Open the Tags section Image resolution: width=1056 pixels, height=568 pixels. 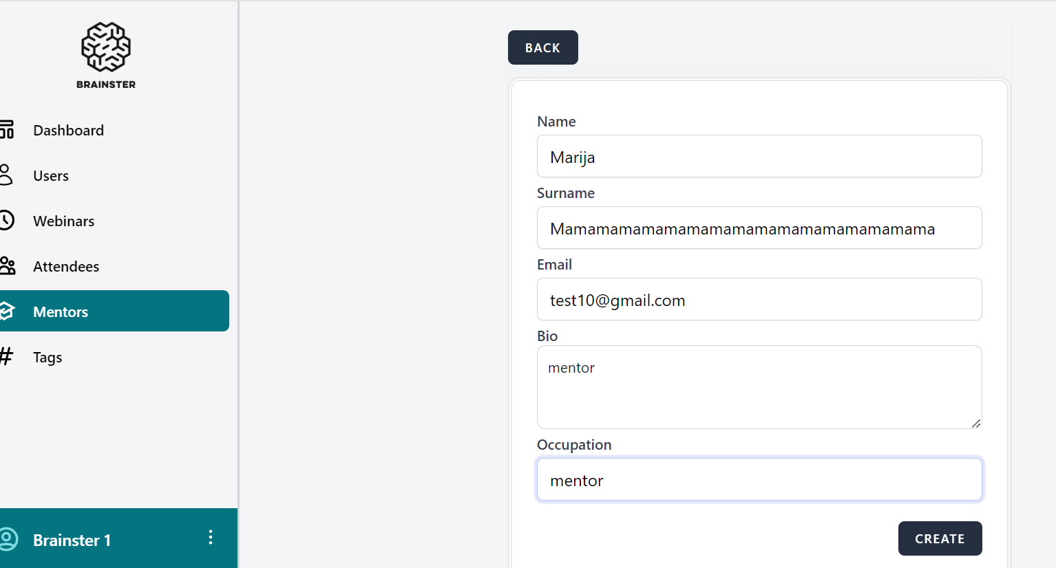[x=47, y=358]
